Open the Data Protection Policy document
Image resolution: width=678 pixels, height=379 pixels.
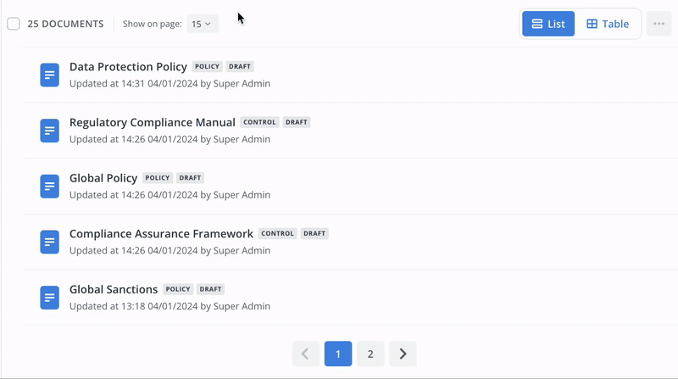(128, 67)
